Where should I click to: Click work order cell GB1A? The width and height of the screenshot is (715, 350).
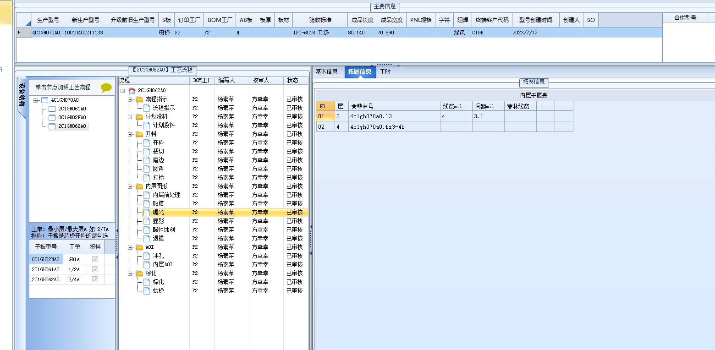coord(74,259)
